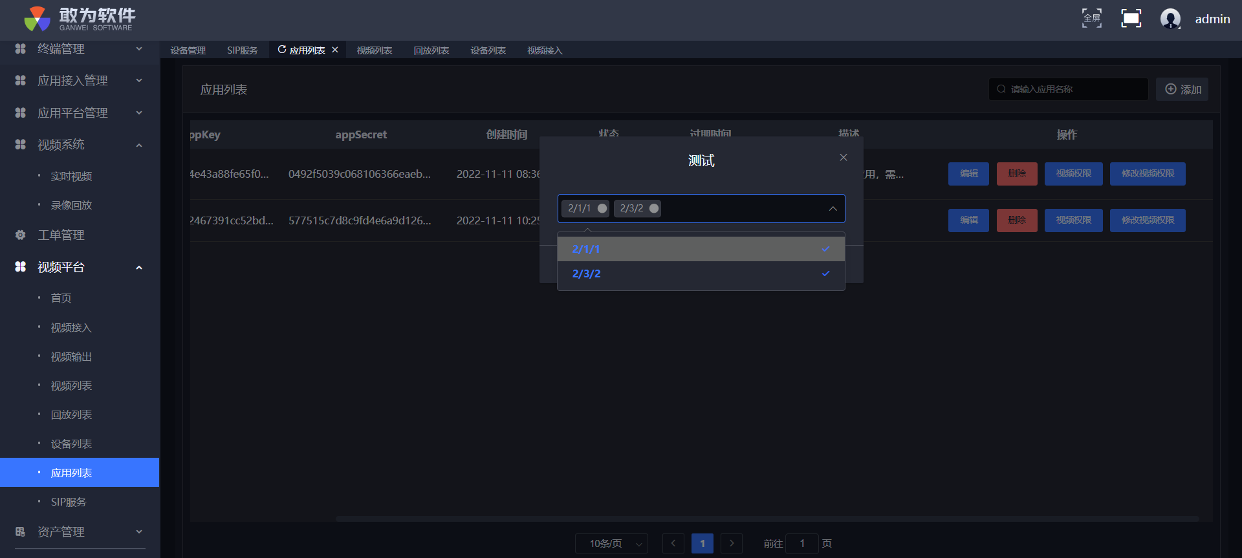The image size is (1242, 558).
Task: Collapse the multi-select dropdown arrow
Action: pos(833,209)
